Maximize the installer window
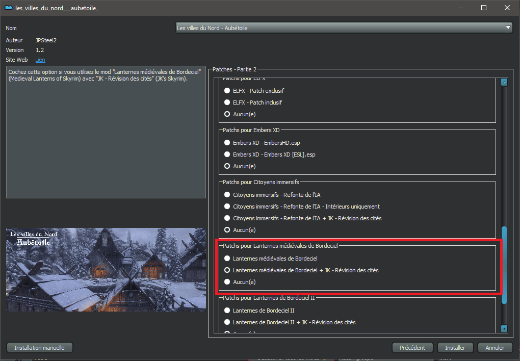The height and width of the screenshot is (361, 520). (484, 8)
